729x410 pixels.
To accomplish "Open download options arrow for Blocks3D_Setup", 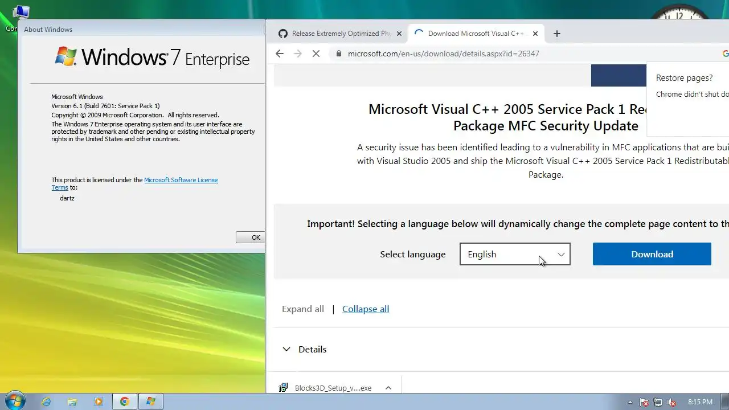I will (x=388, y=388).
